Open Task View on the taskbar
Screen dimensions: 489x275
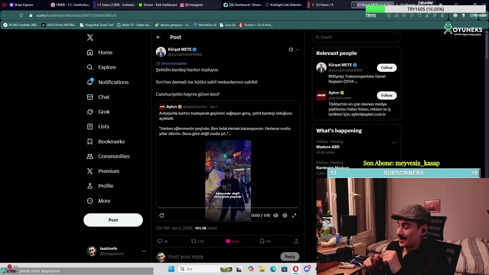239,269
